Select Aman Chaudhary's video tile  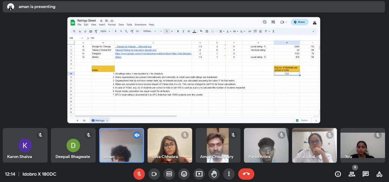point(218,145)
